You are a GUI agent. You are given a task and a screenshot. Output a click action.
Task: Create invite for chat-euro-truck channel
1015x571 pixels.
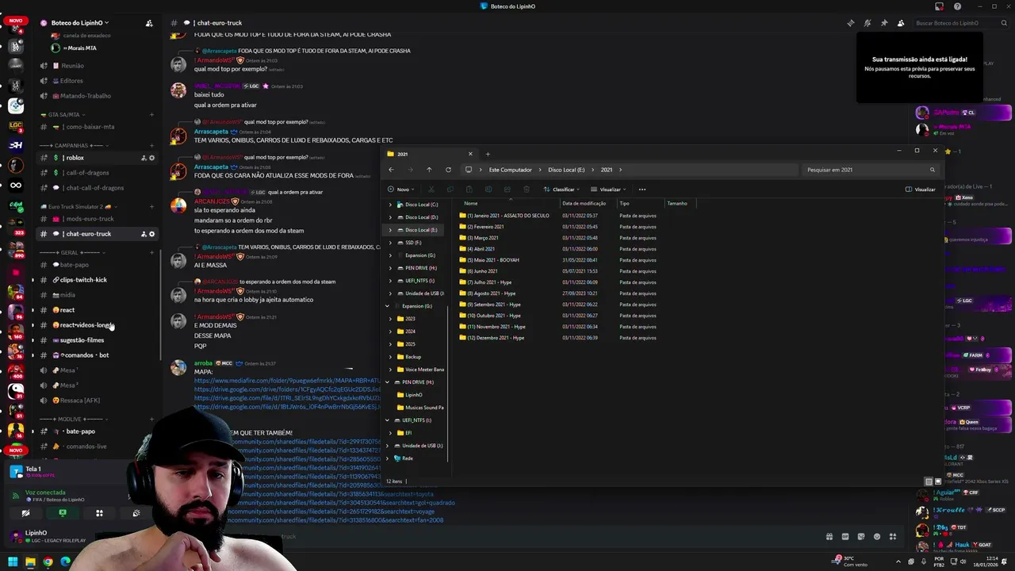(x=144, y=234)
